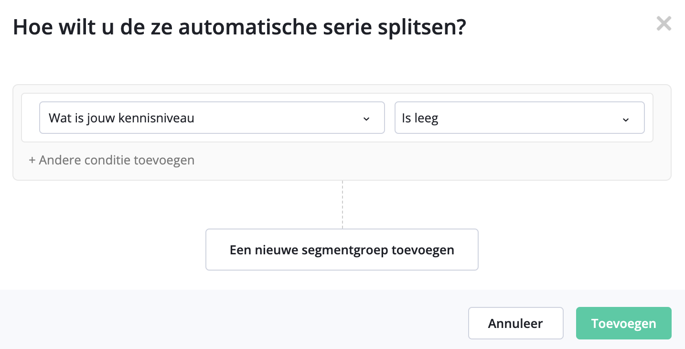The width and height of the screenshot is (685, 349).
Task: Select the condition group panel
Action: pos(342,132)
